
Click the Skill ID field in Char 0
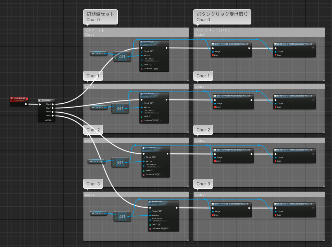151,65
